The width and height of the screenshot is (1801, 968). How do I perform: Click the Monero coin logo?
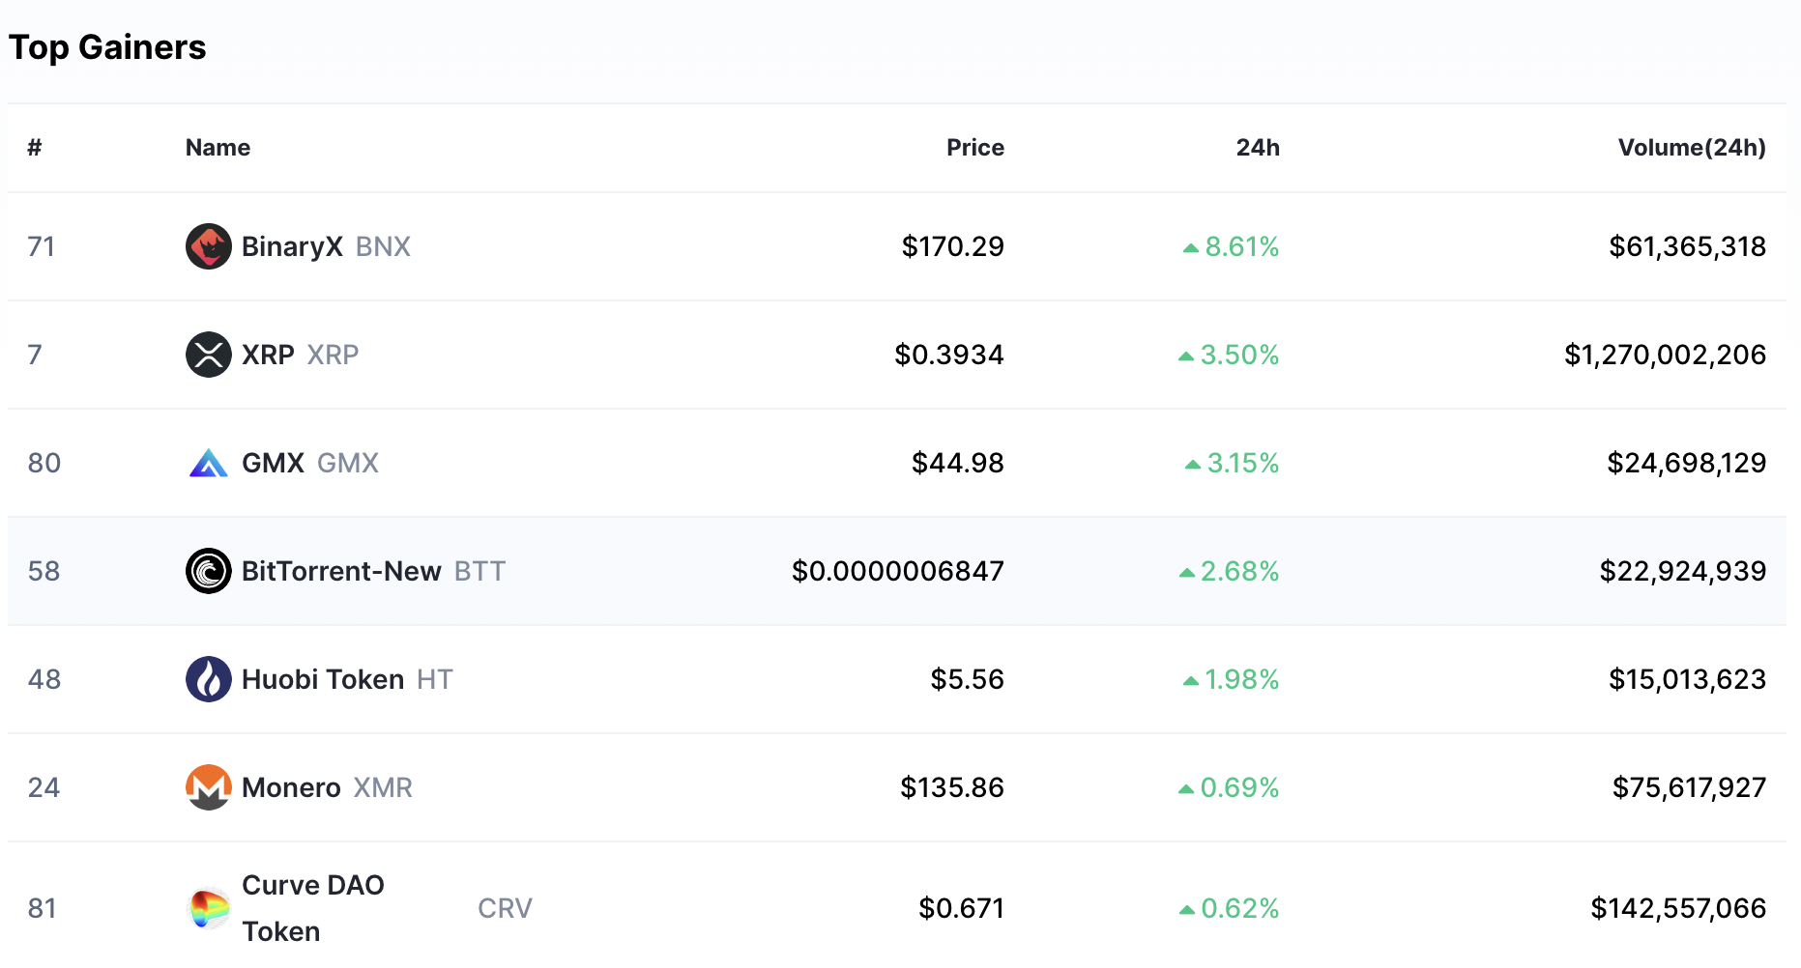click(x=208, y=787)
